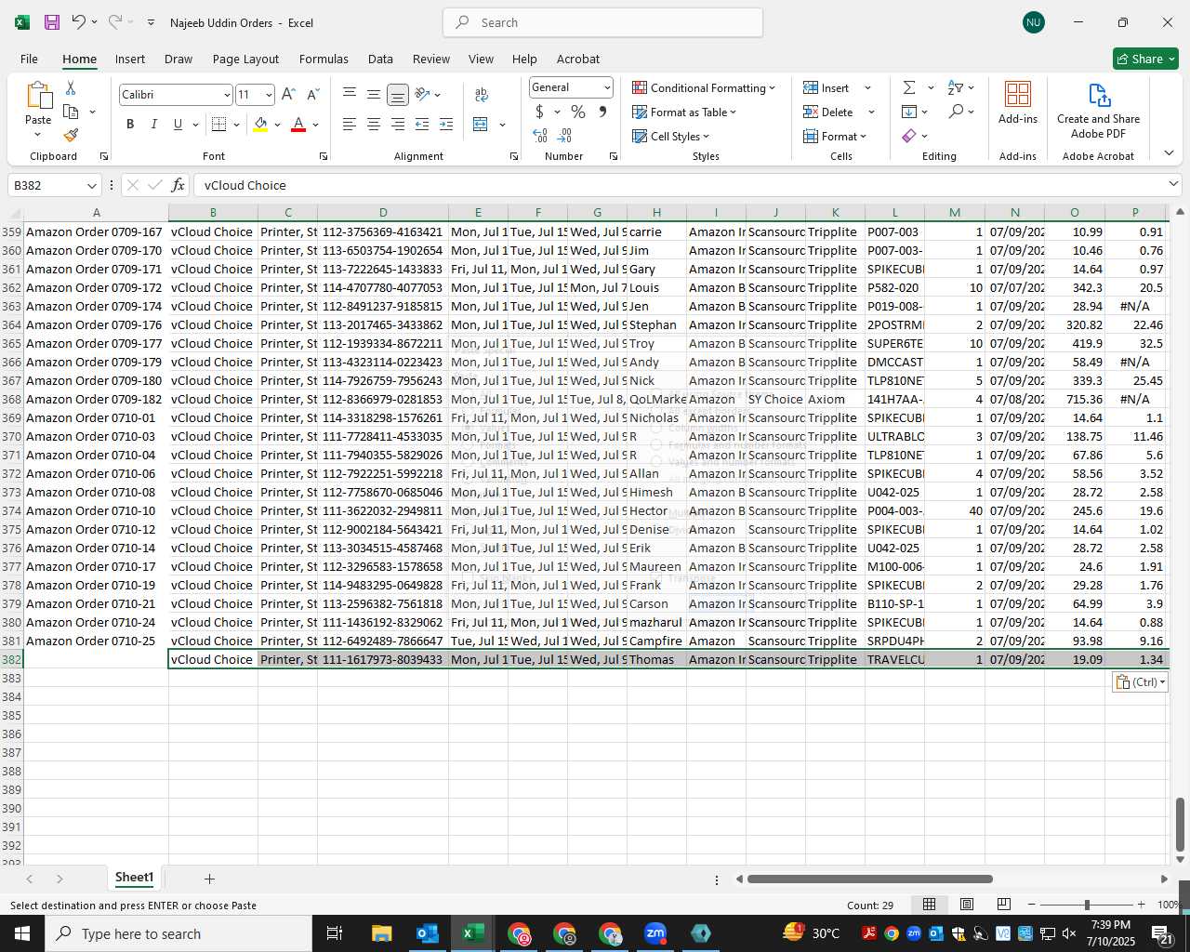Image resolution: width=1190 pixels, height=952 pixels.
Task: Click Decrease Decimal icon
Action: point(564,136)
